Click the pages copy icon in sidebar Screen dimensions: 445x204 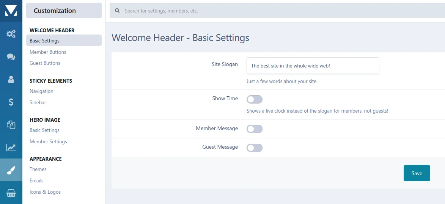coord(11,125)
